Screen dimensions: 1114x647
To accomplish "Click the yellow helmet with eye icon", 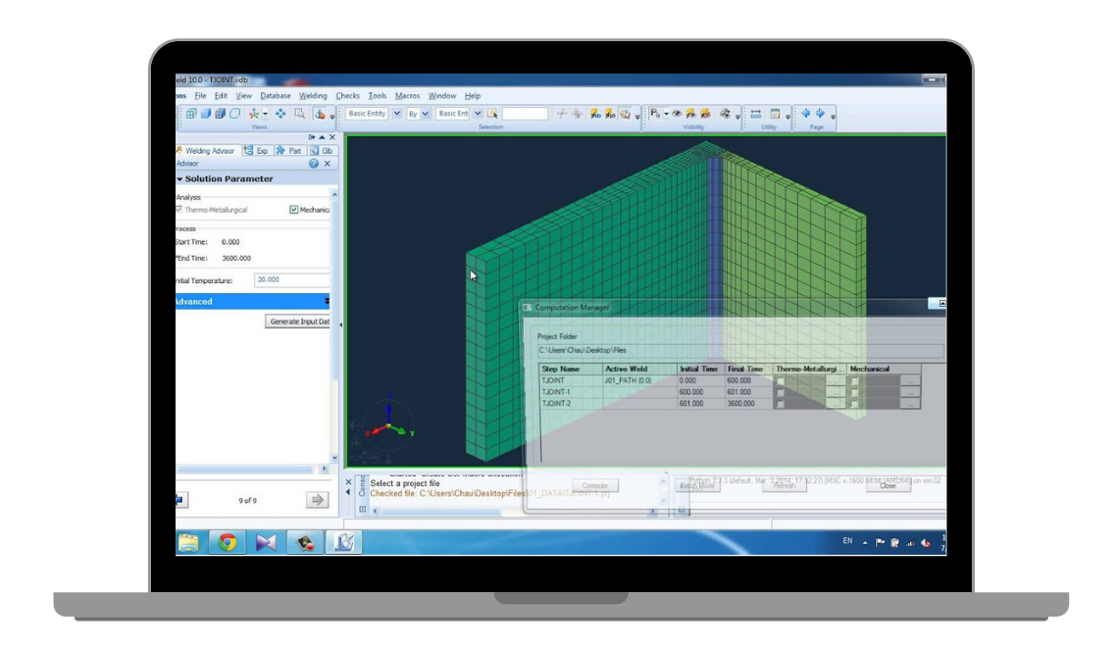I will (690, 114).
